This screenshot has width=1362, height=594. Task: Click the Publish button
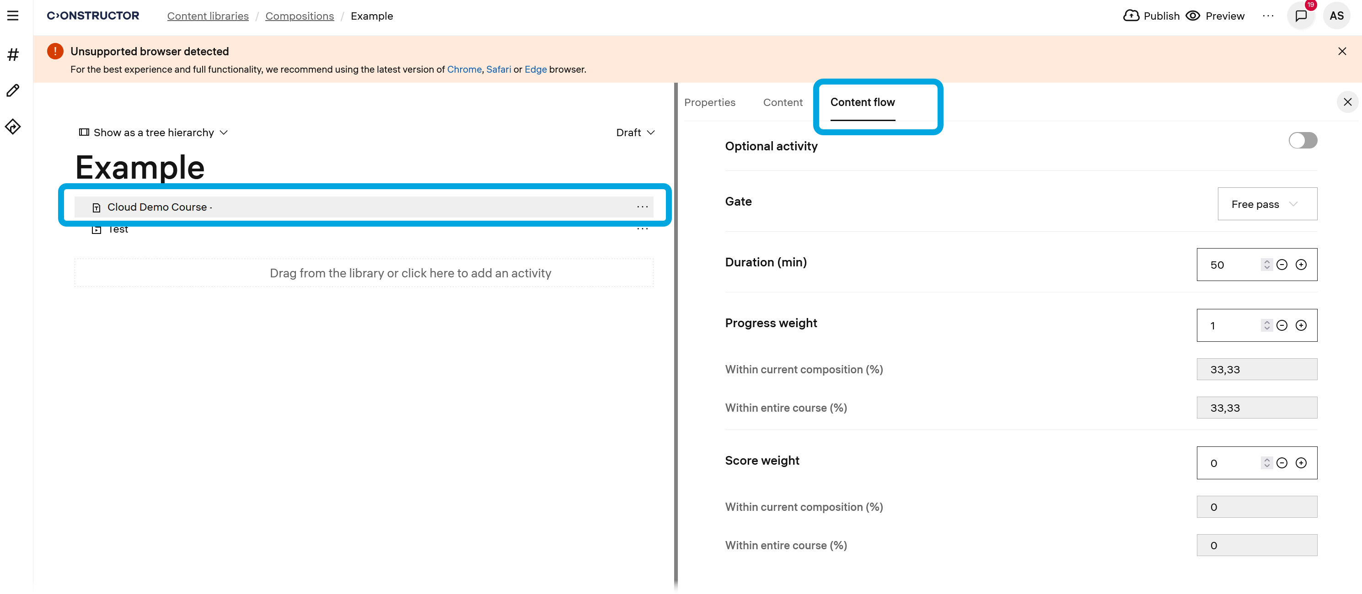point(1152,16)
